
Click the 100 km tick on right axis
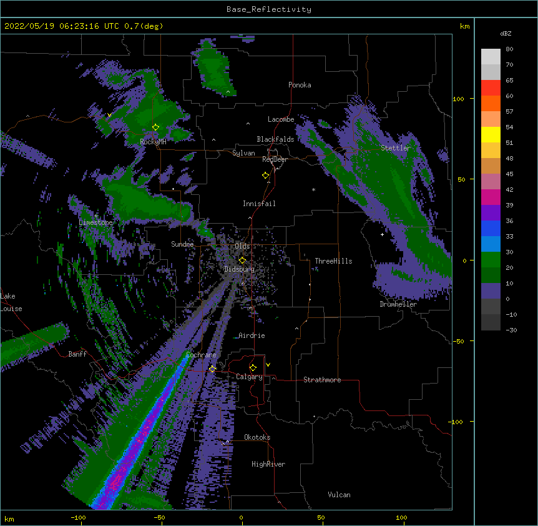pyautogui.click(x=458, y=99)
